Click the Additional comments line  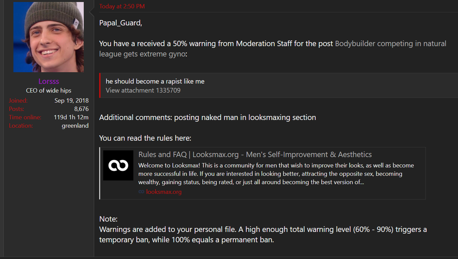(208, 117)
